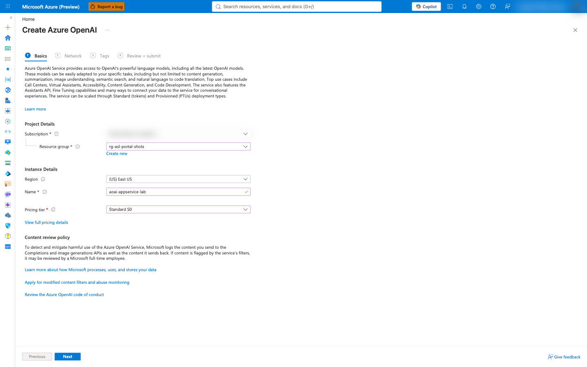Open View full pricing details link

46,223
